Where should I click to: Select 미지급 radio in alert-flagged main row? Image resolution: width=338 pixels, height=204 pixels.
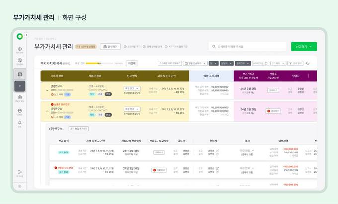[221, 115]
